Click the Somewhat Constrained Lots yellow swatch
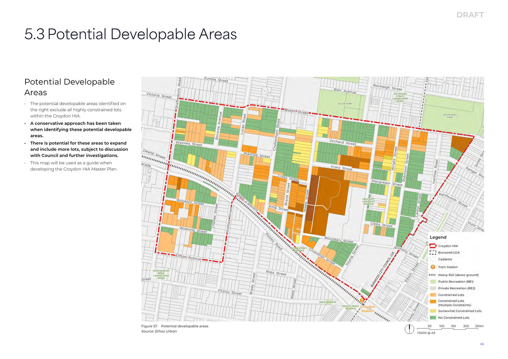Image resolution: width=508 pixels, height=359 pixels. pyautogui.click(x=433, y=311)
